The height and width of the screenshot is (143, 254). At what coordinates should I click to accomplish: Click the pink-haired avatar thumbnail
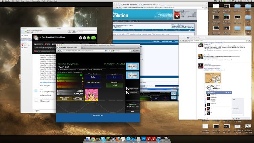click(92, 95)
